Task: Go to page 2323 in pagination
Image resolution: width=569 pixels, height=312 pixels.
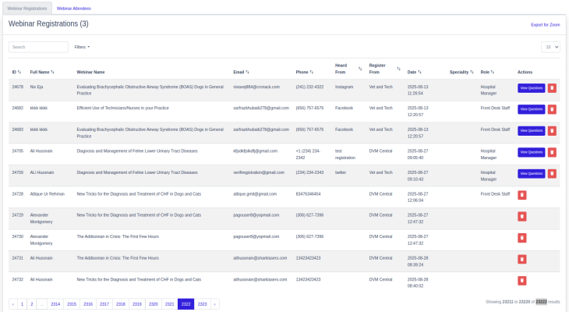Action: click(x=202, y=303)
